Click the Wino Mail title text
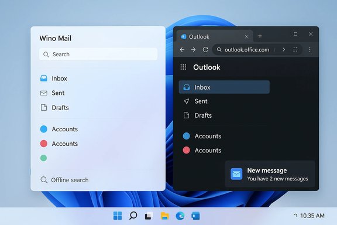The width and height of the screenshot is (337, 225). (x=56, y=38)
